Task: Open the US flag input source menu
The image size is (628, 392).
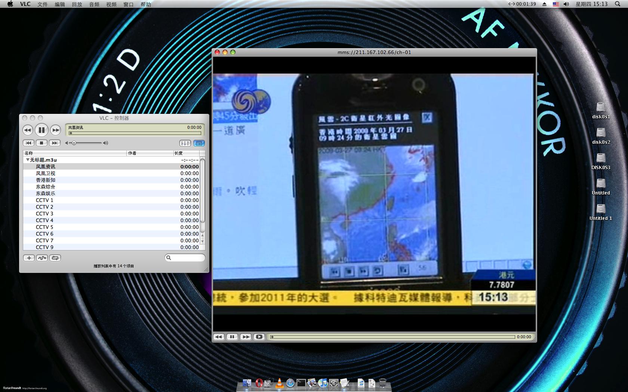Action: coord(555,4)
